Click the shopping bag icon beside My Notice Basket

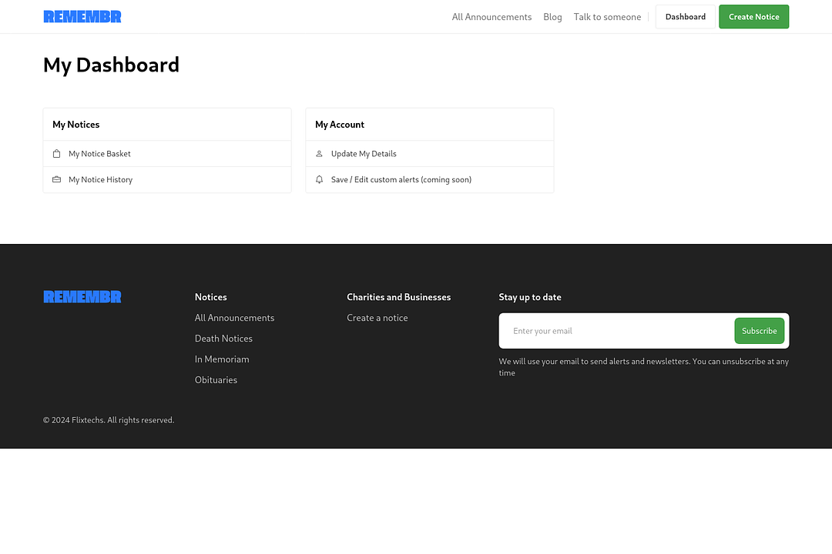point(56,154)
